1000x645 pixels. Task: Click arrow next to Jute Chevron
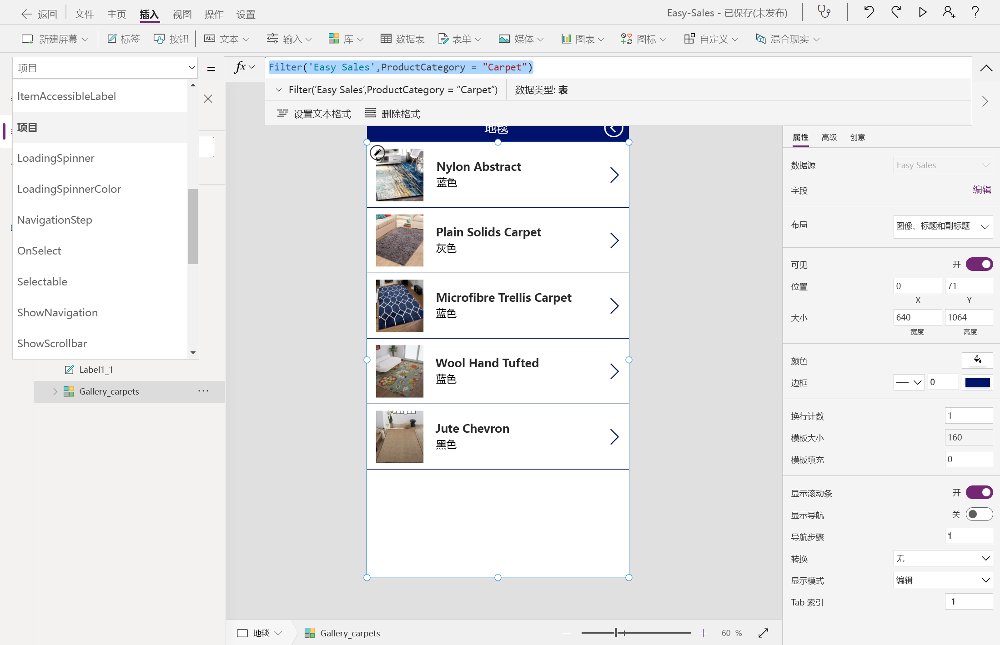(614, 437)
